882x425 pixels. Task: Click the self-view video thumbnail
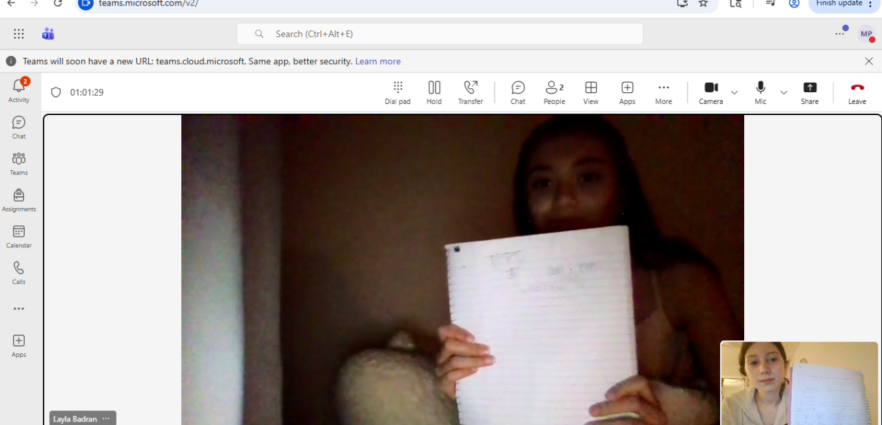[x=801, y=383]
